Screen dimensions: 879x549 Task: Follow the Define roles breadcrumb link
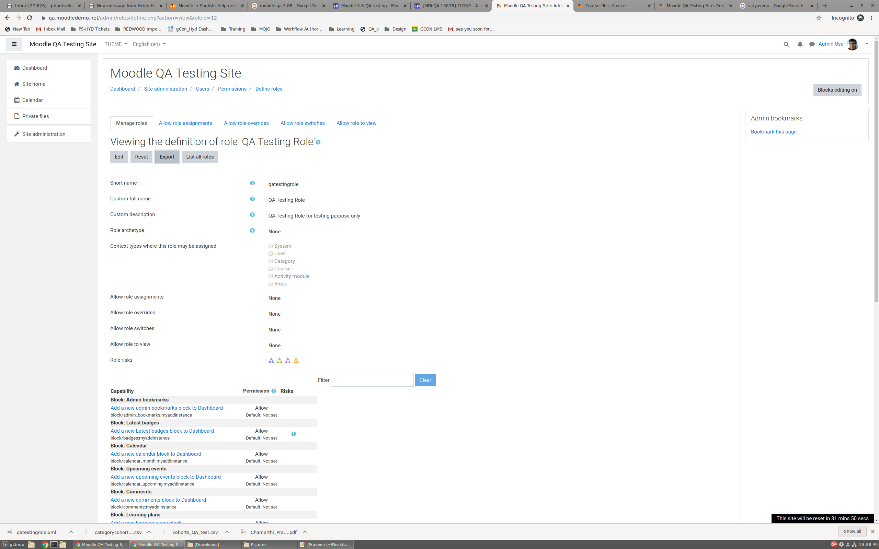269,89
